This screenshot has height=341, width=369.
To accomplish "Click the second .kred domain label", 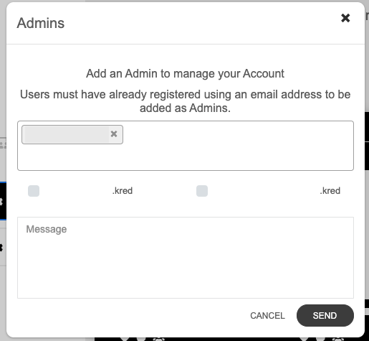I will 330,191.
